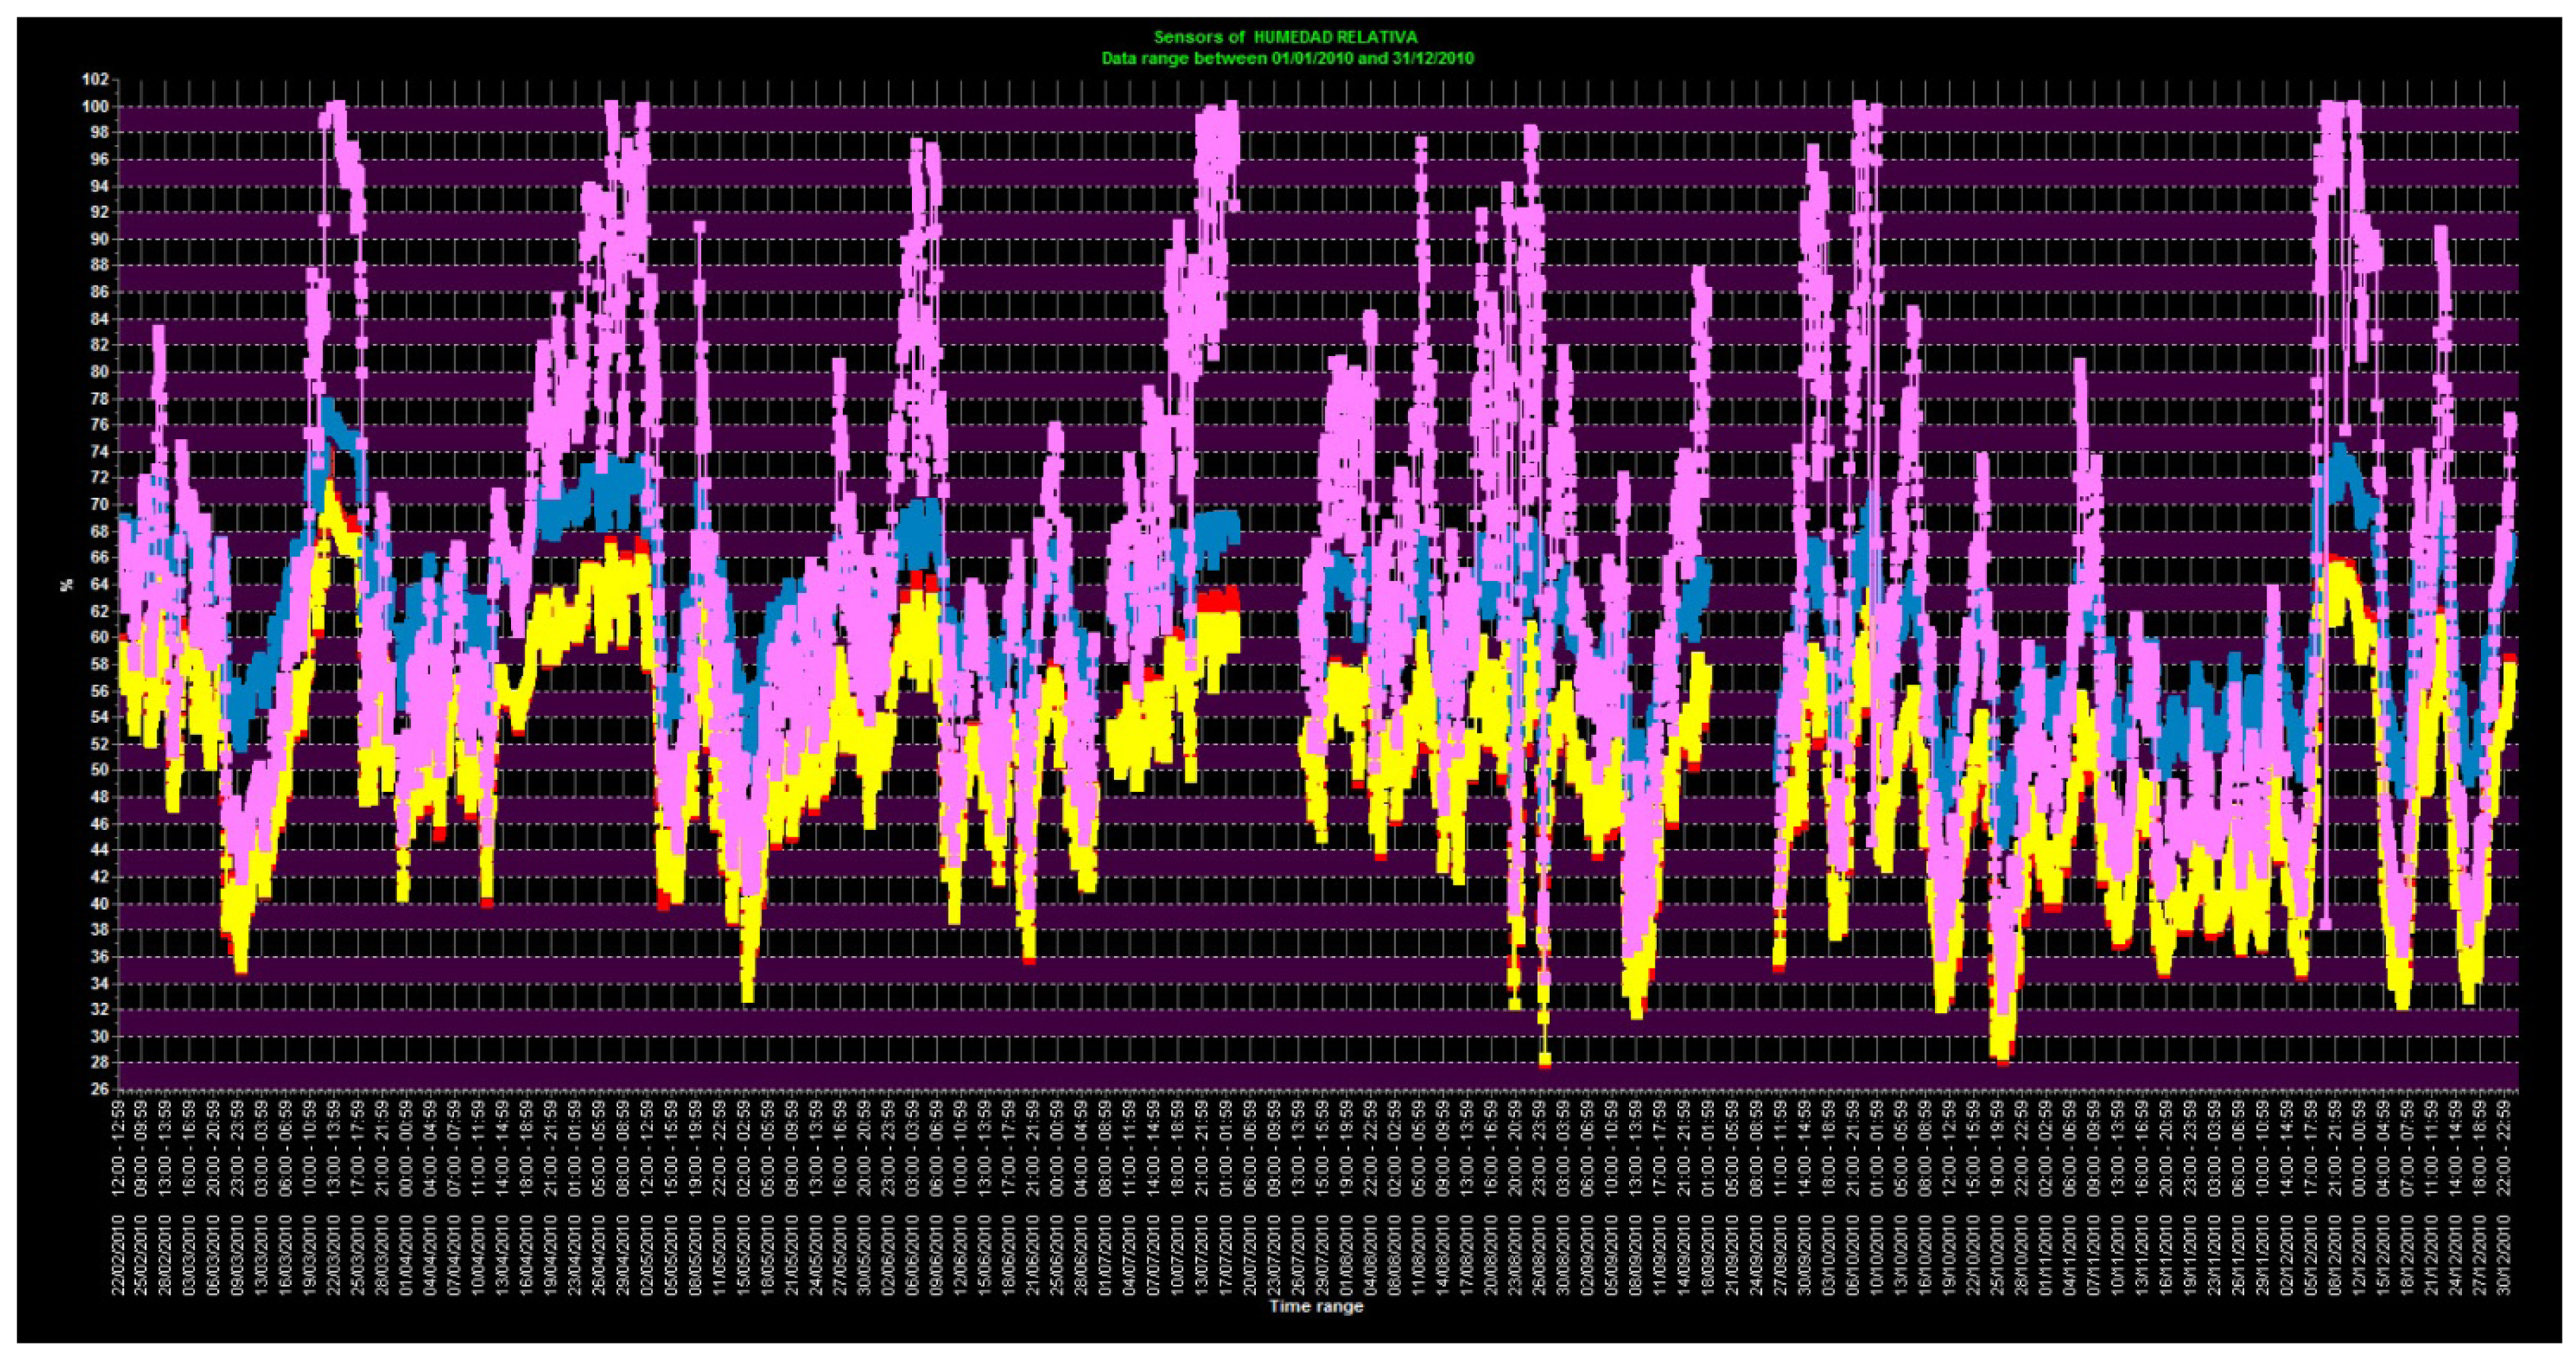Click the 90 value on y-axis
The width and height of the screenshot is (2576, 1357).
click(100, 239)
